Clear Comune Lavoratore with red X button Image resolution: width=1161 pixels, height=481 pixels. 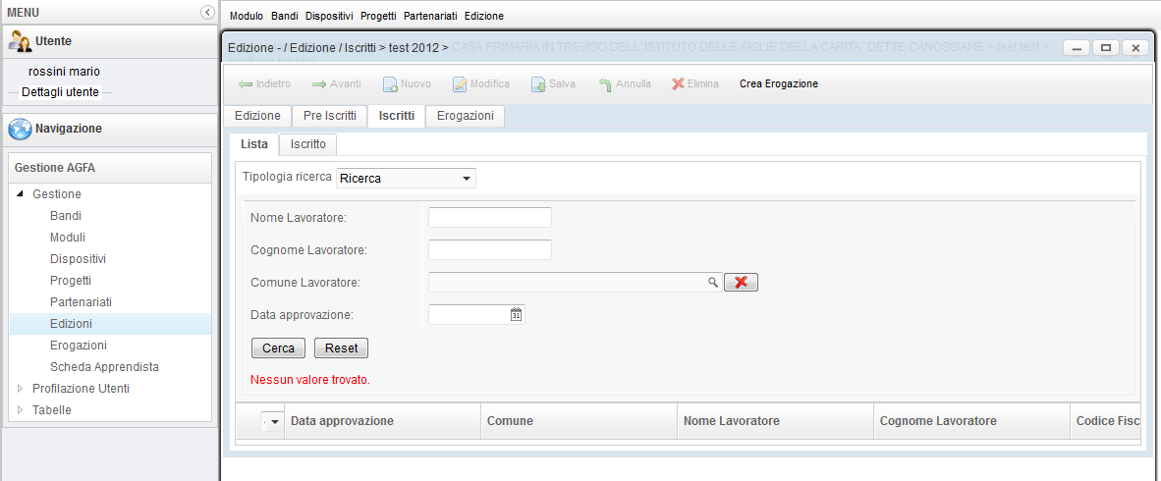[x=741, y=283]
